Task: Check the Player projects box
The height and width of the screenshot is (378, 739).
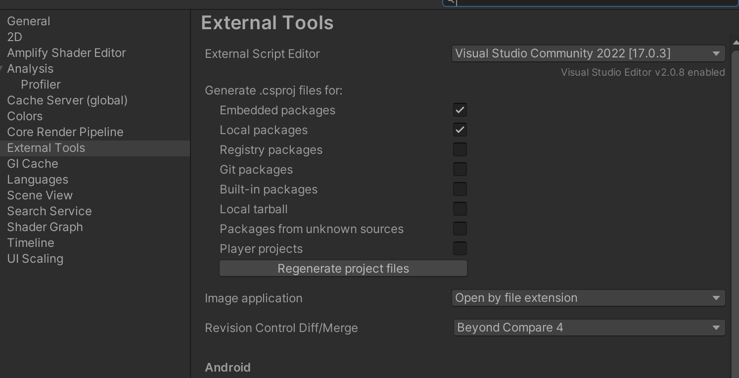Action: [x=460, y=248]
